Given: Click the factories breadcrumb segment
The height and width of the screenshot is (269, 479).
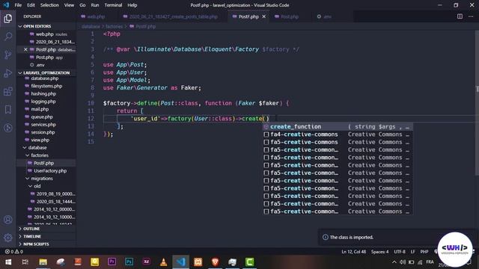Looking at the screenshot, I should click(114, 27).
